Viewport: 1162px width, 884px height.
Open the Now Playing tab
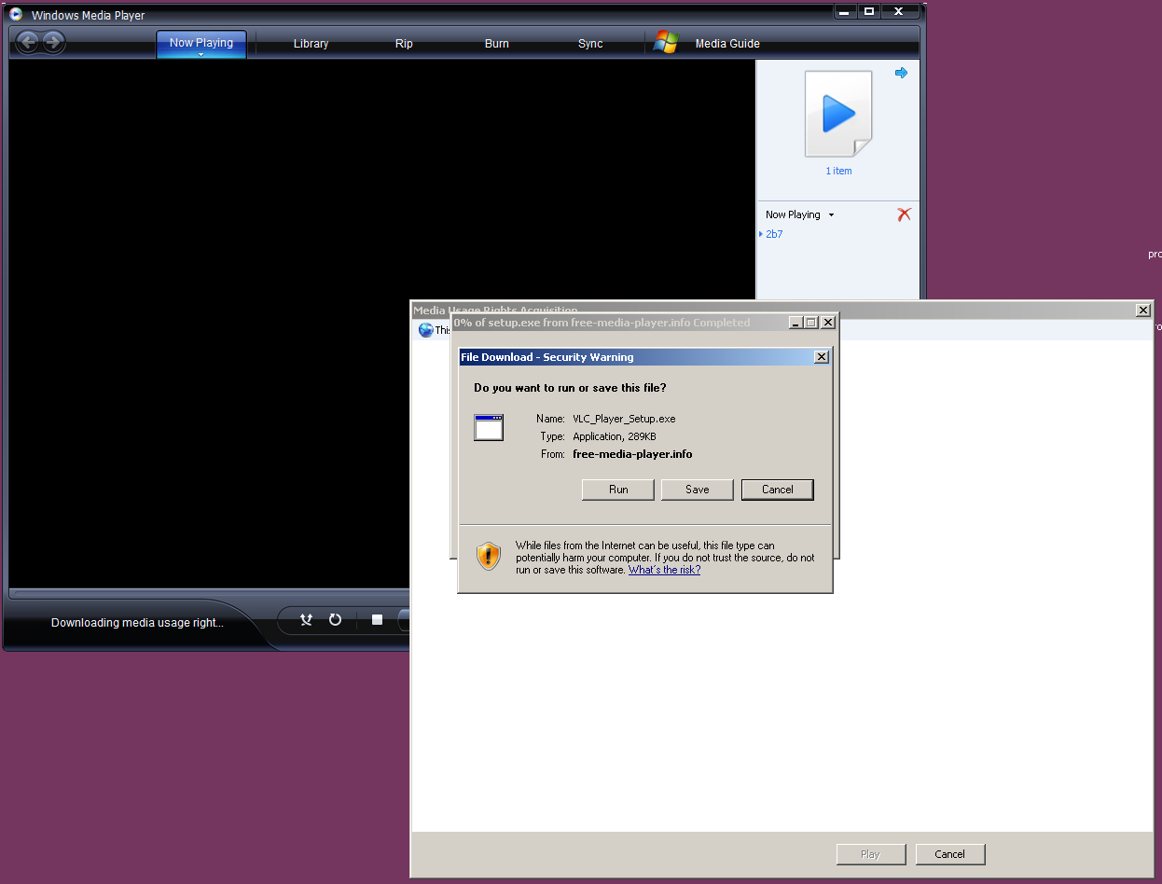point(201,43)
